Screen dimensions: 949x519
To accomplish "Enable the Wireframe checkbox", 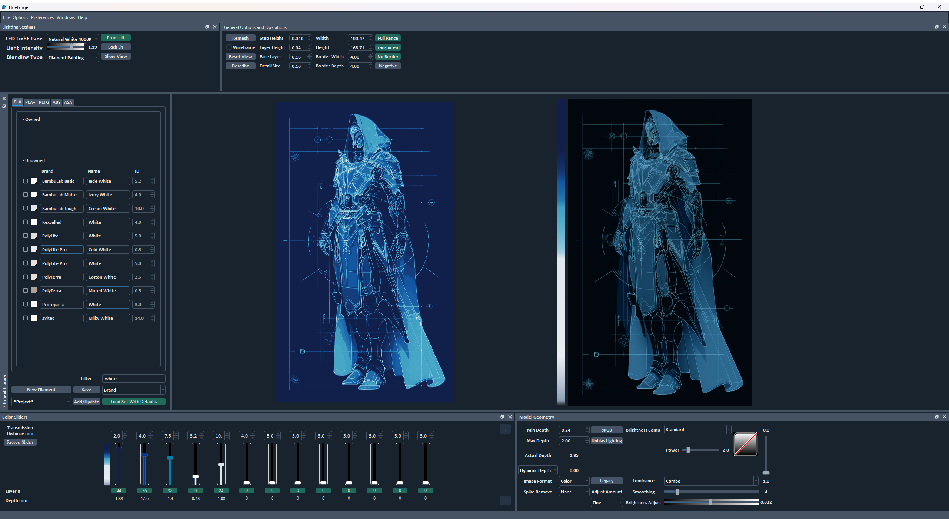I will coord(229,47).
